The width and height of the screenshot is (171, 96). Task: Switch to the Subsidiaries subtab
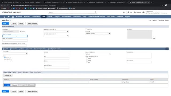pos(14,49)
